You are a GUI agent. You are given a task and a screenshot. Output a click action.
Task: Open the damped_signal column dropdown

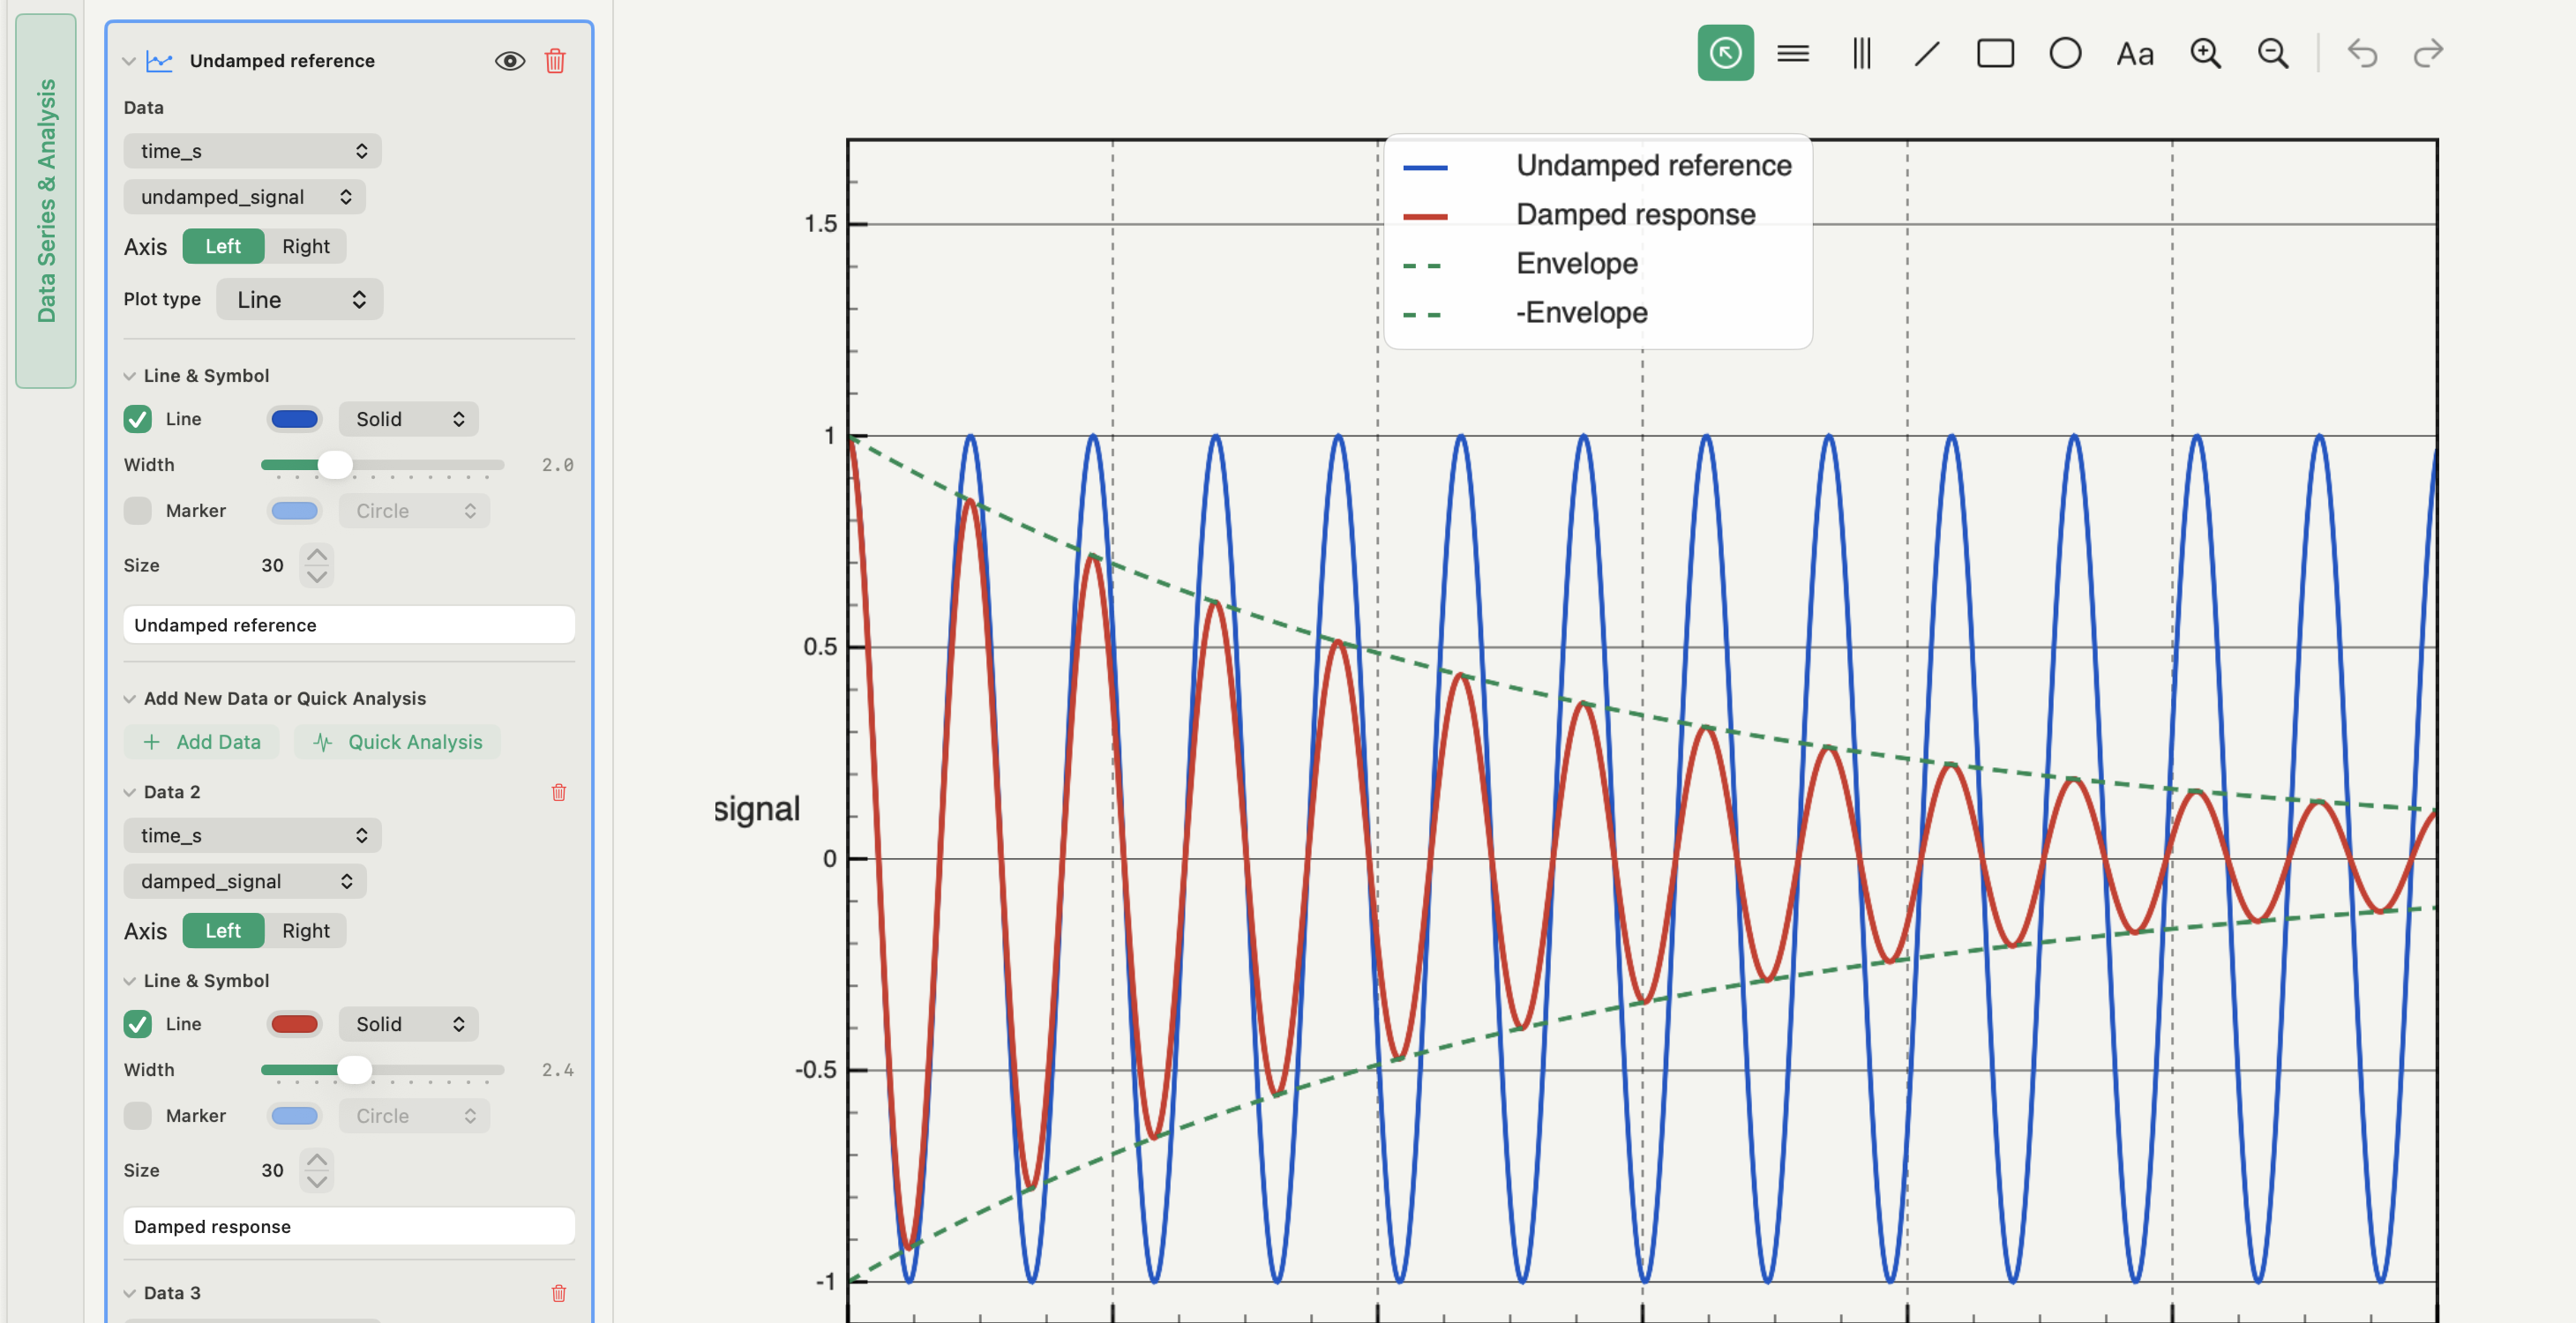245,881
